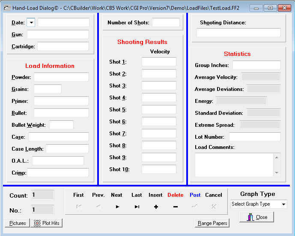Click the window title bar app icon

[7, 8]
